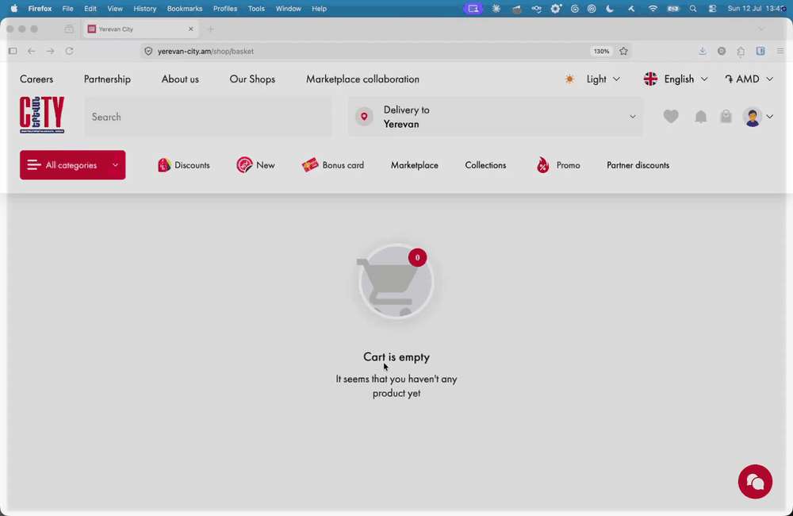This screenshot has width=793, height=516.
Task: Open Firefox application hamburger menu
Action: tap(780, 51)
